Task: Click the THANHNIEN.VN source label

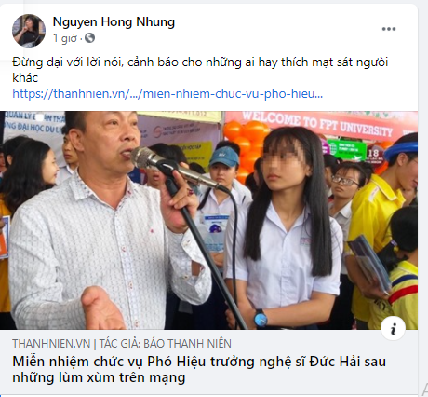Action: (x=51, y=344)
